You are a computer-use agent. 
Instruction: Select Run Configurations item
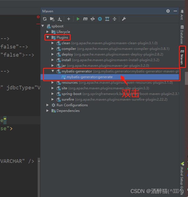point(72,105)
